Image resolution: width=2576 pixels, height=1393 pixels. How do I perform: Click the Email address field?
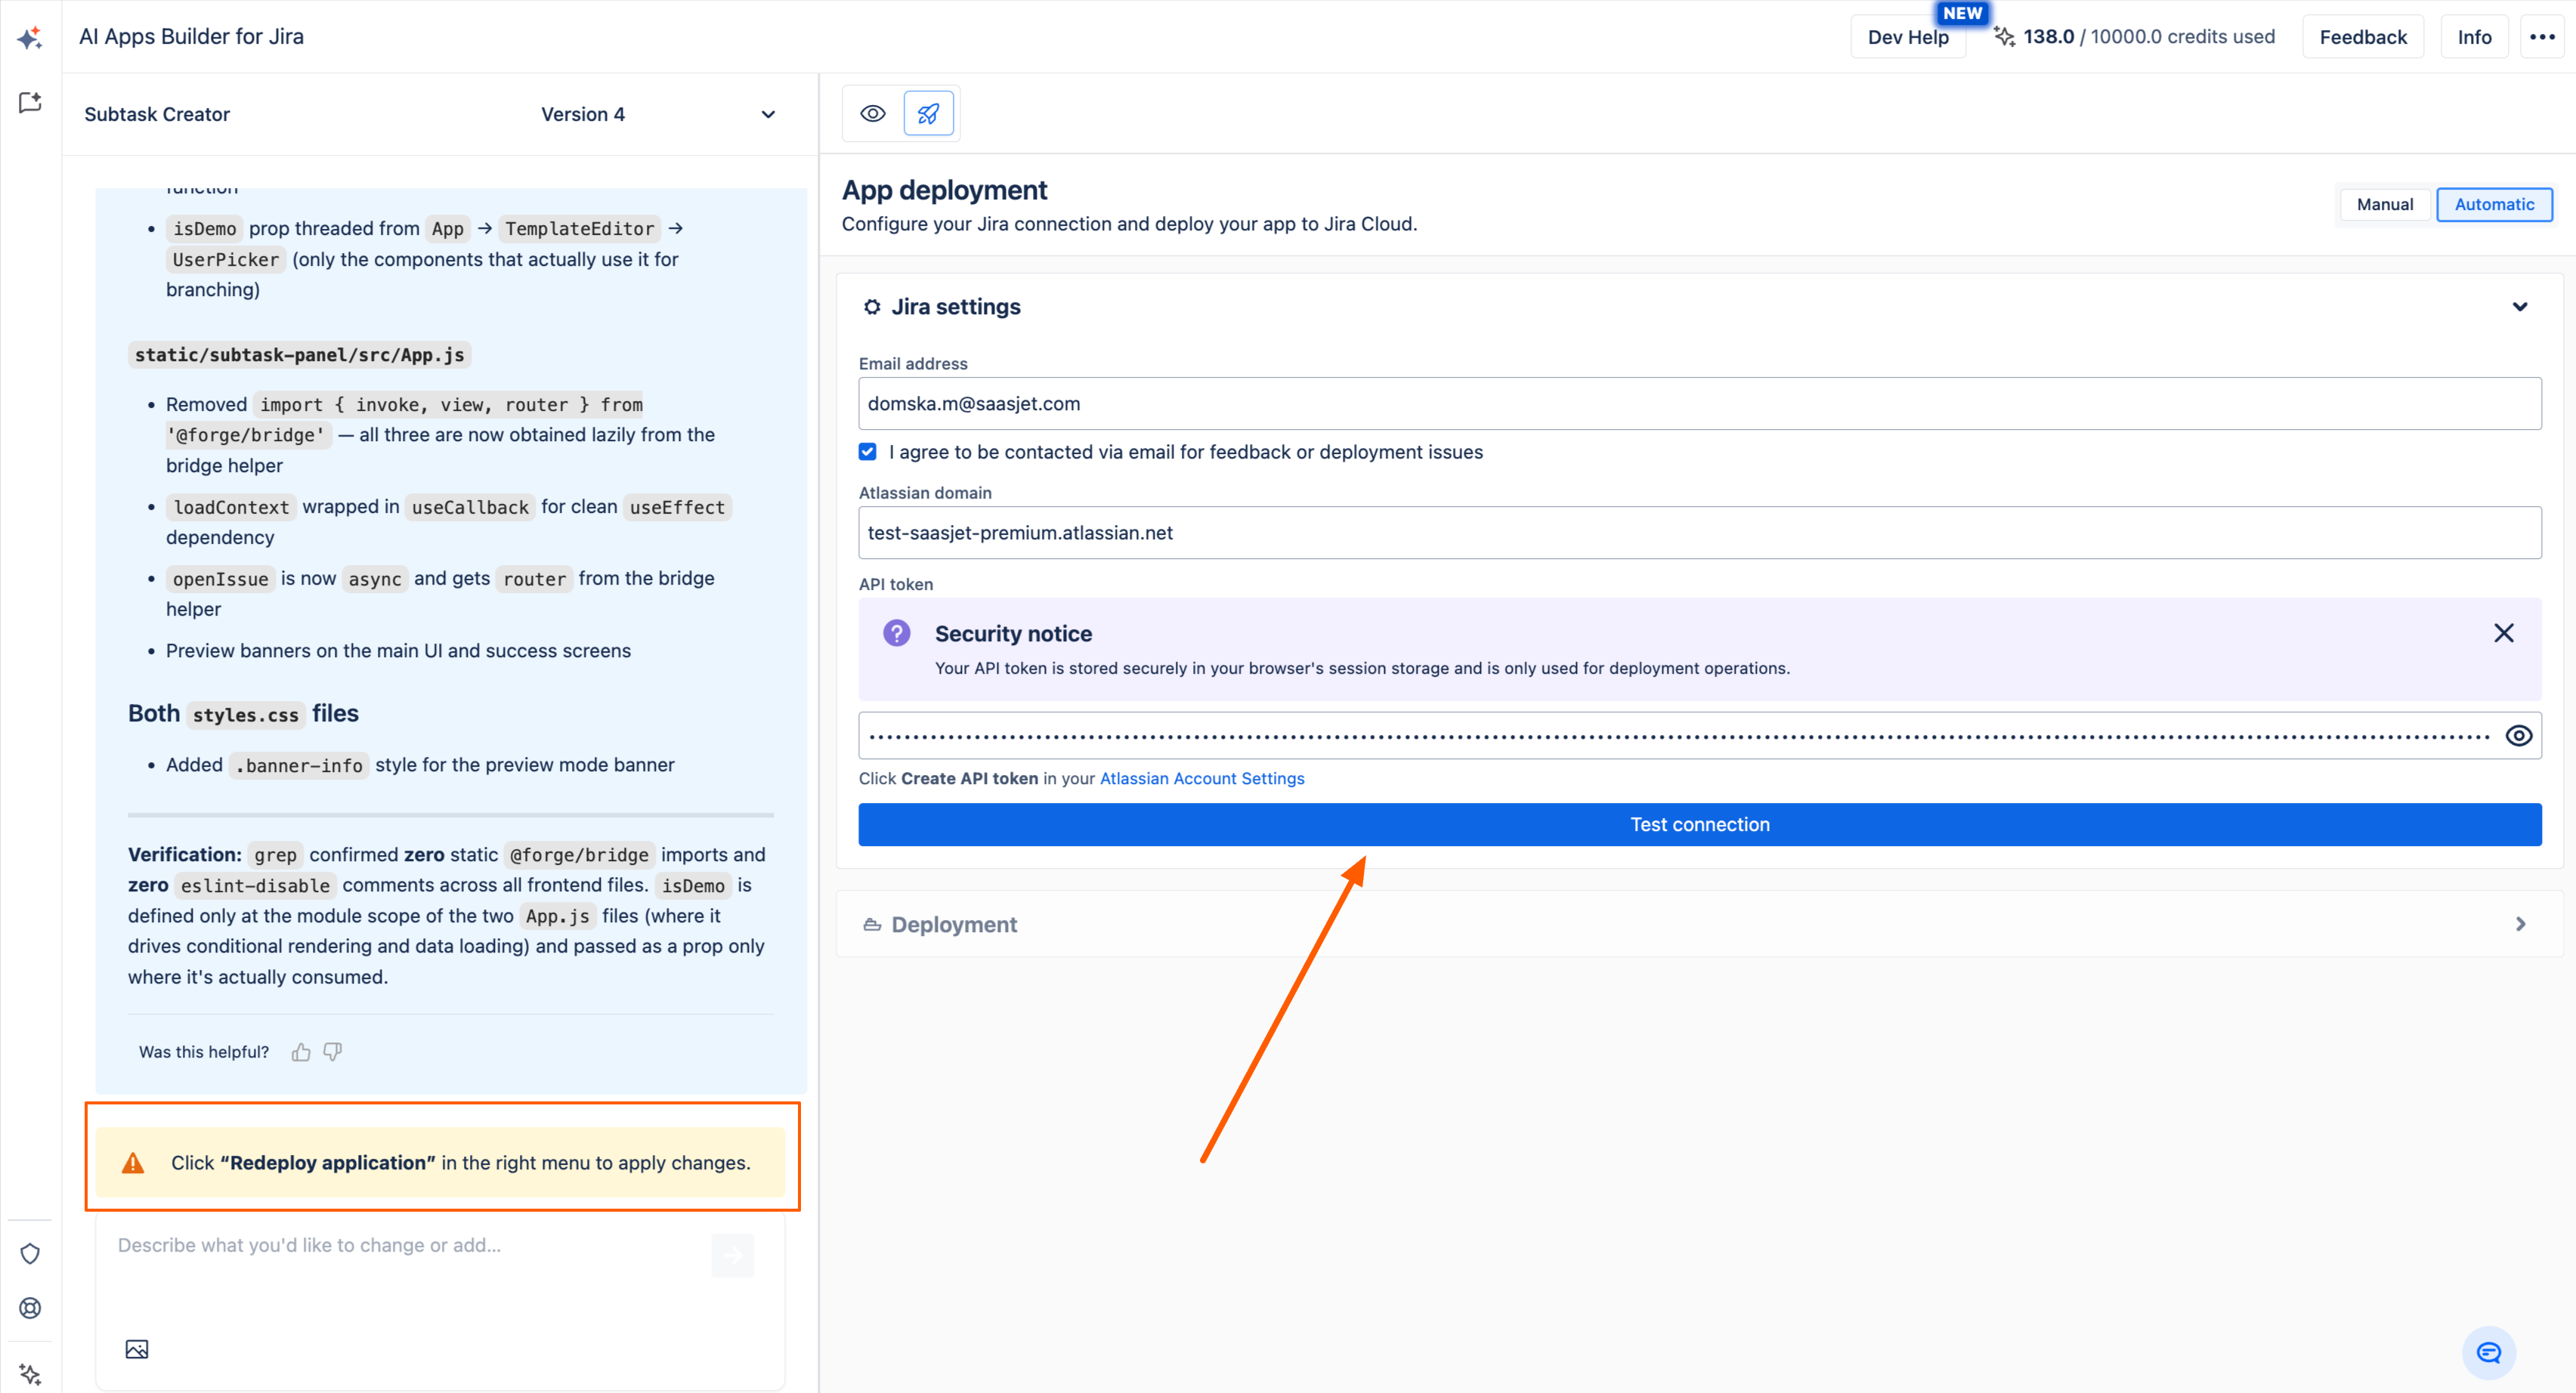pos(1700,404)
